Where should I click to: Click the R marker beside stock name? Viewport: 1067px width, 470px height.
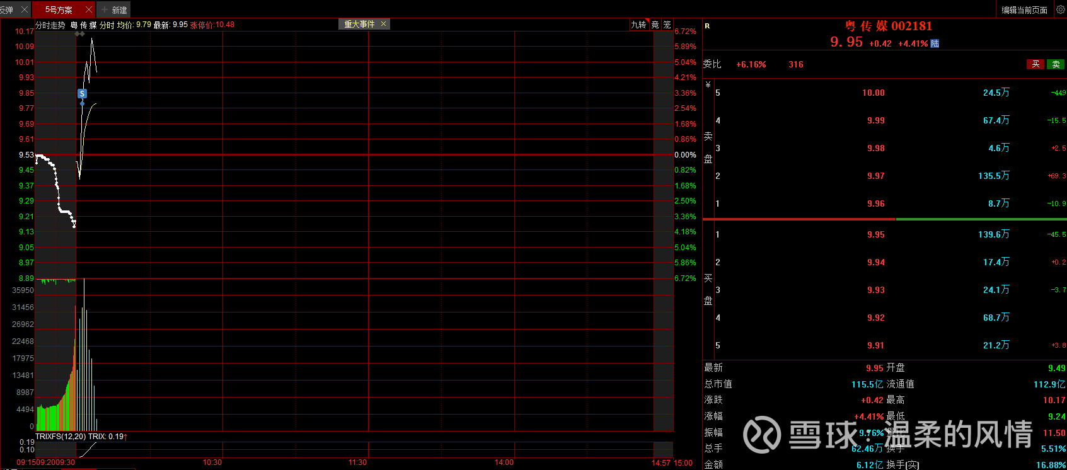coord(707,26)
